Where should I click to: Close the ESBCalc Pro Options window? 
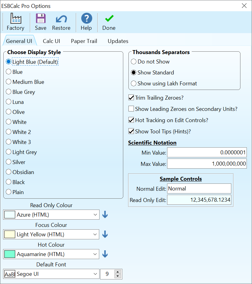pos(244,5)
